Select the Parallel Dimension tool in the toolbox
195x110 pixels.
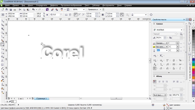pos(2,68)
